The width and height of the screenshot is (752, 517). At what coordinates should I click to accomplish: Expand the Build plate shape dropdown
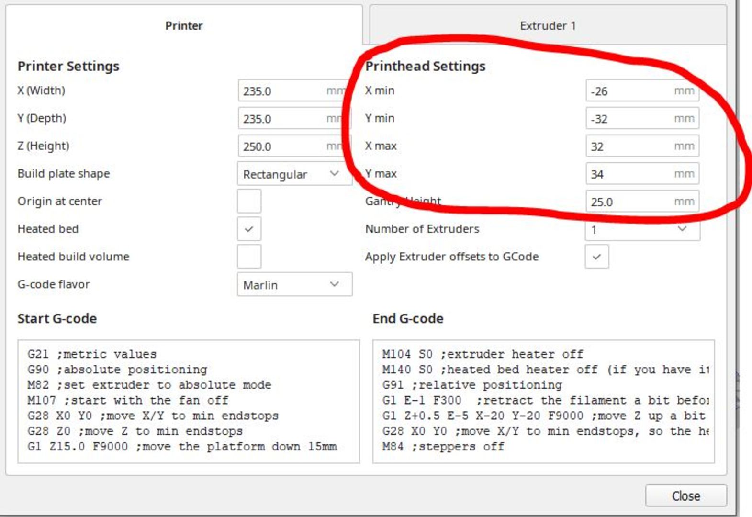[x=294, y=174]
